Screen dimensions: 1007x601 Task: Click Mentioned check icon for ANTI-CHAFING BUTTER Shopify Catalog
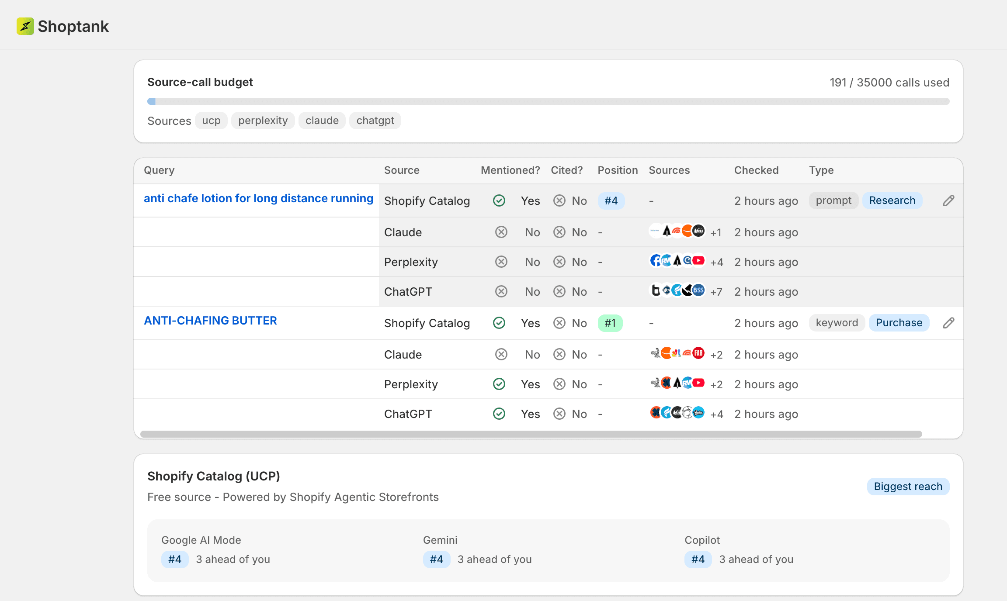tap(499, 323)
